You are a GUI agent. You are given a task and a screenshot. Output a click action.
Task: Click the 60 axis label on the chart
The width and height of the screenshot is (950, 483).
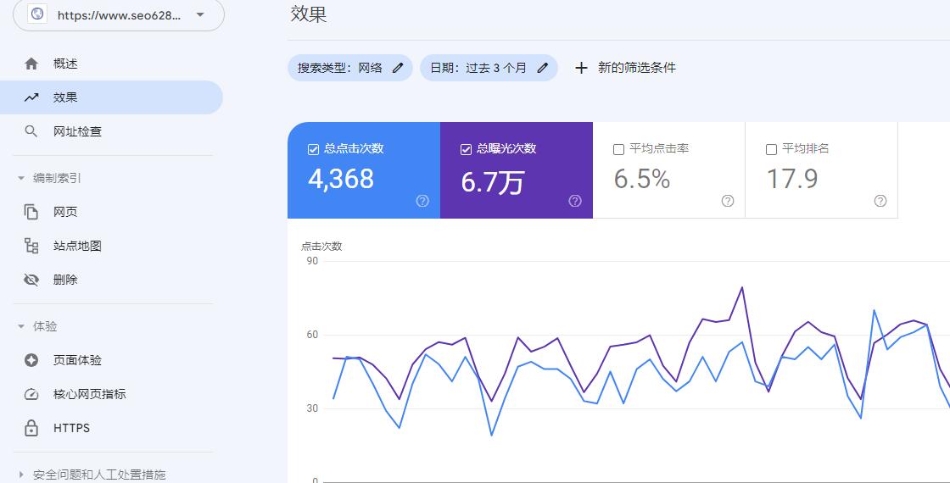point(313,335)
